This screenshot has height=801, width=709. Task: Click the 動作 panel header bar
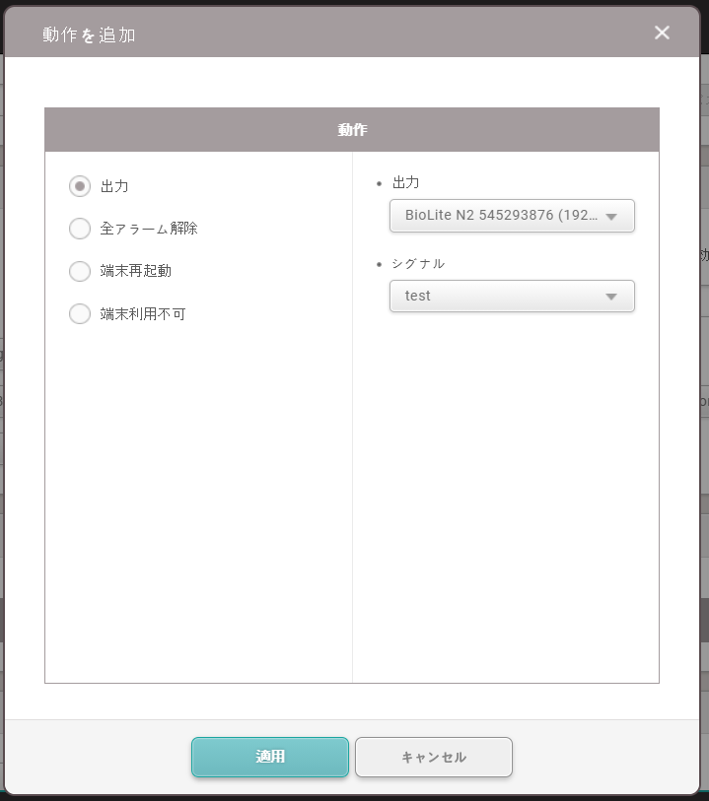point(352,129)
